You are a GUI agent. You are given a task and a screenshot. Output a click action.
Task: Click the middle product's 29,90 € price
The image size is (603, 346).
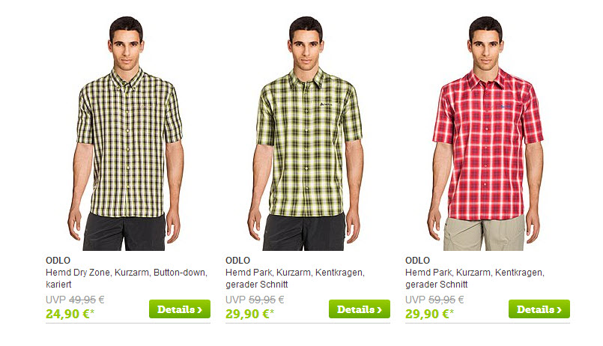pyautogui.click(x=249, y=314)
